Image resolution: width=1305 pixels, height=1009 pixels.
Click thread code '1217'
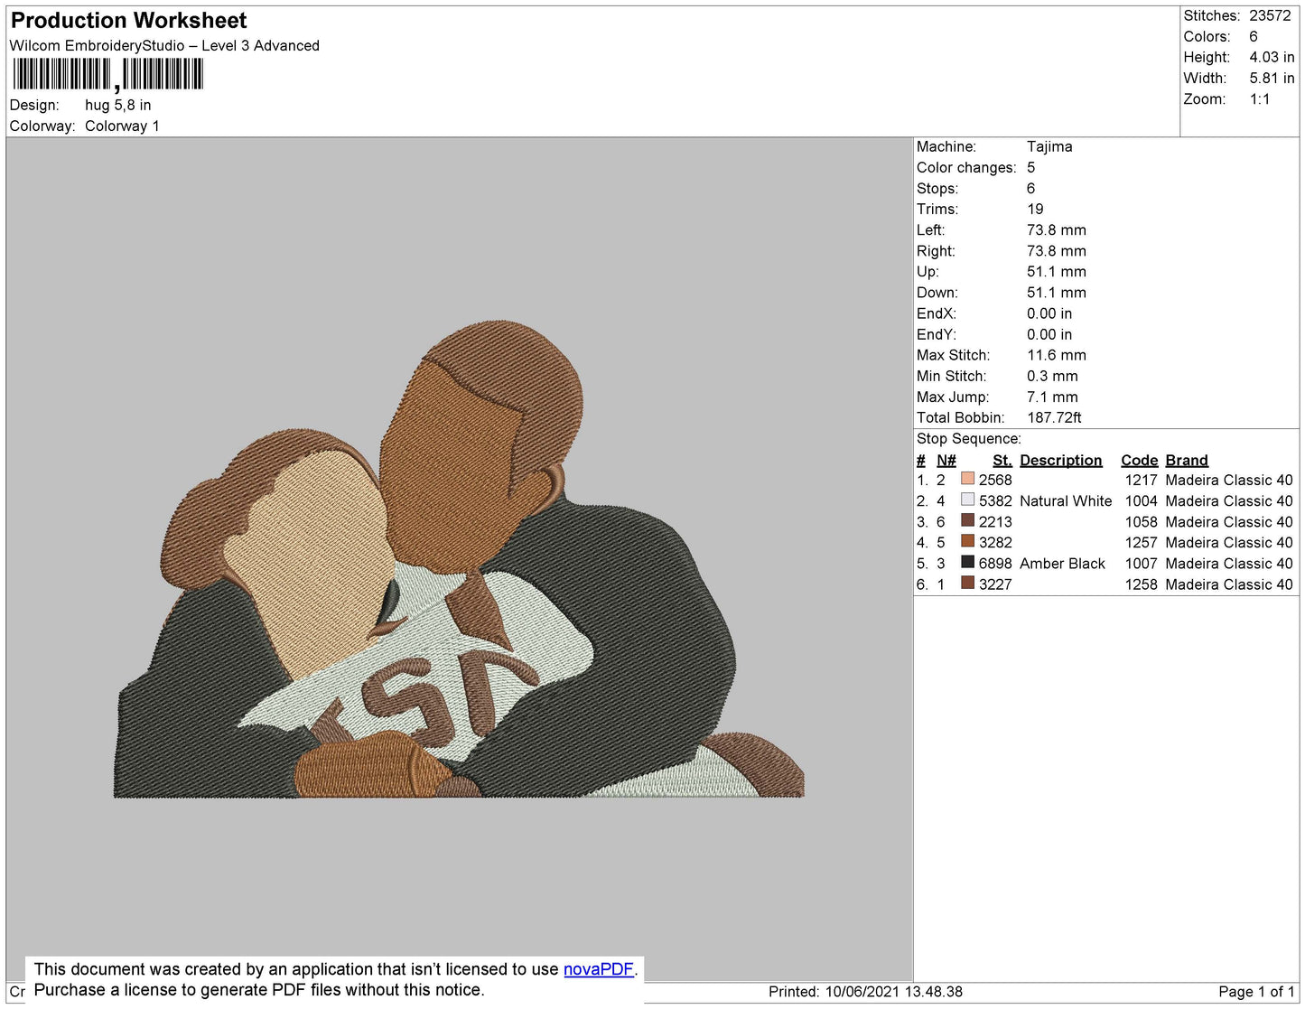[x=1141, y=480]
